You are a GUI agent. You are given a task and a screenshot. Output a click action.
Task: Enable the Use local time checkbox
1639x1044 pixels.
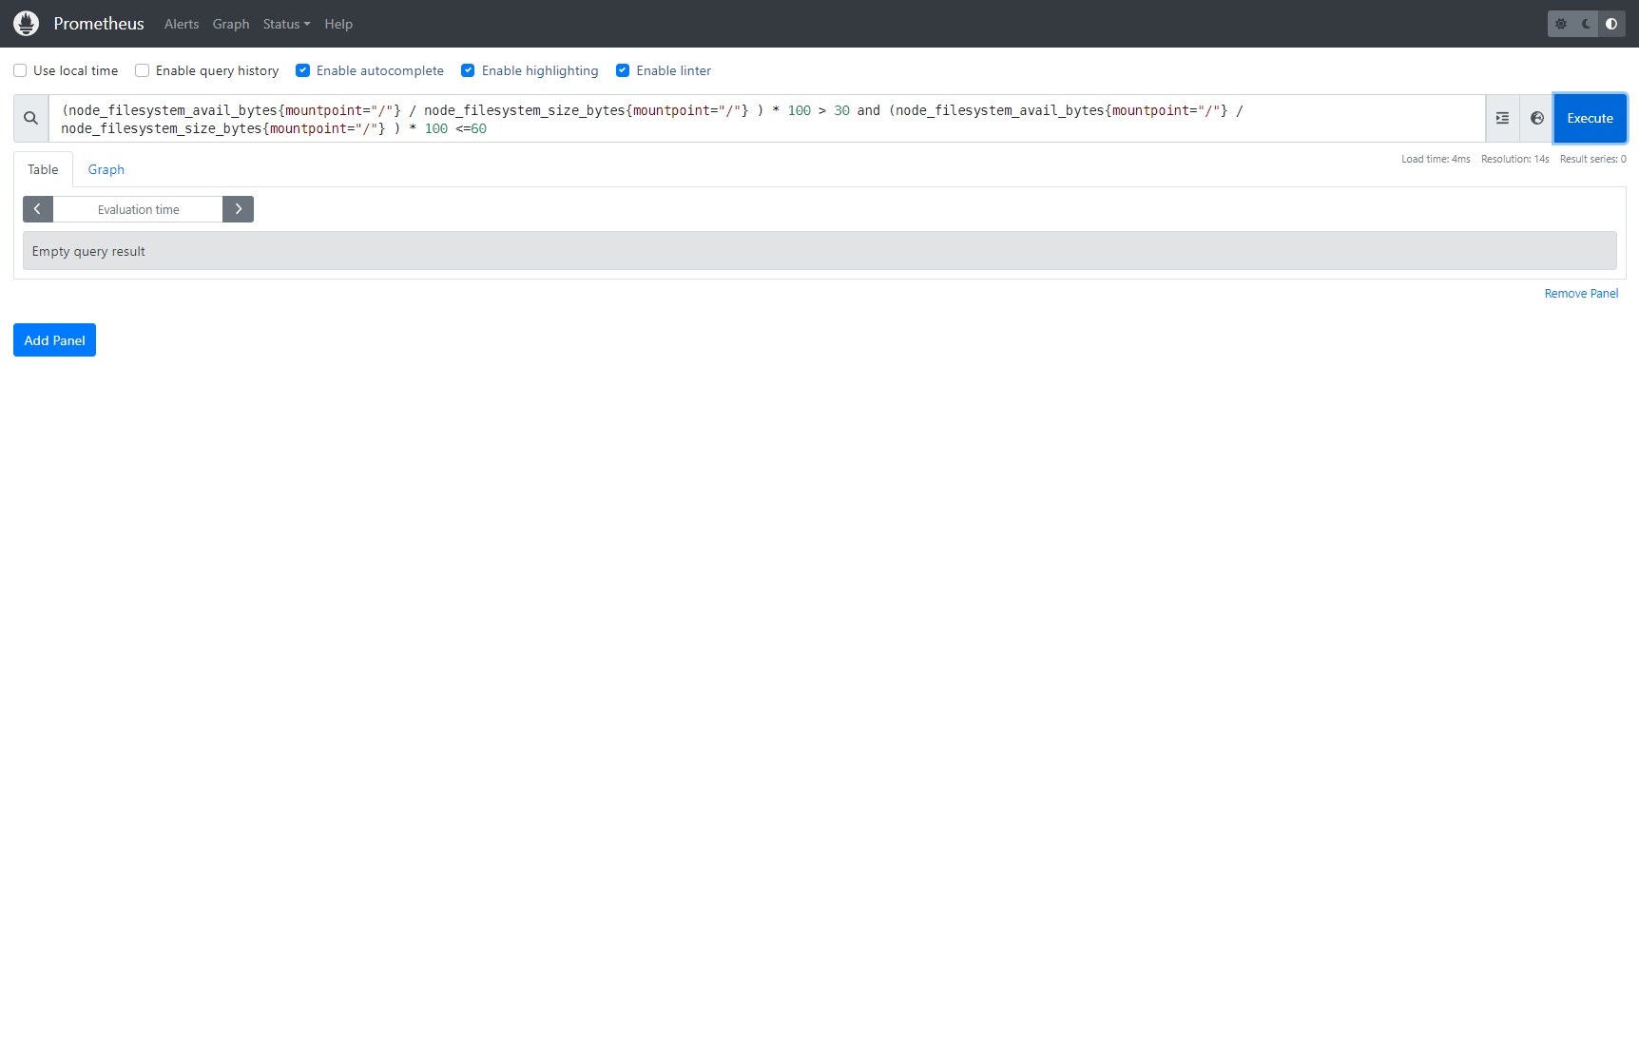pos(20,70)
